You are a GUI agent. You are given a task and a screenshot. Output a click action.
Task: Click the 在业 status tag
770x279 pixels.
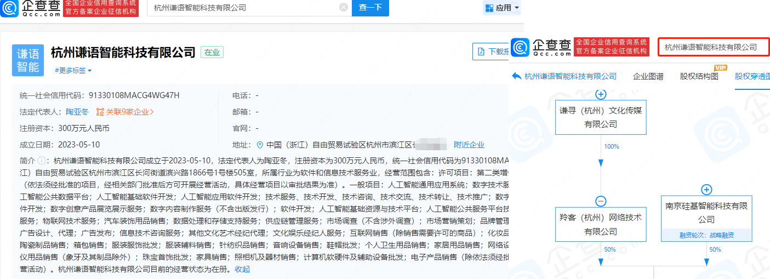212,52
